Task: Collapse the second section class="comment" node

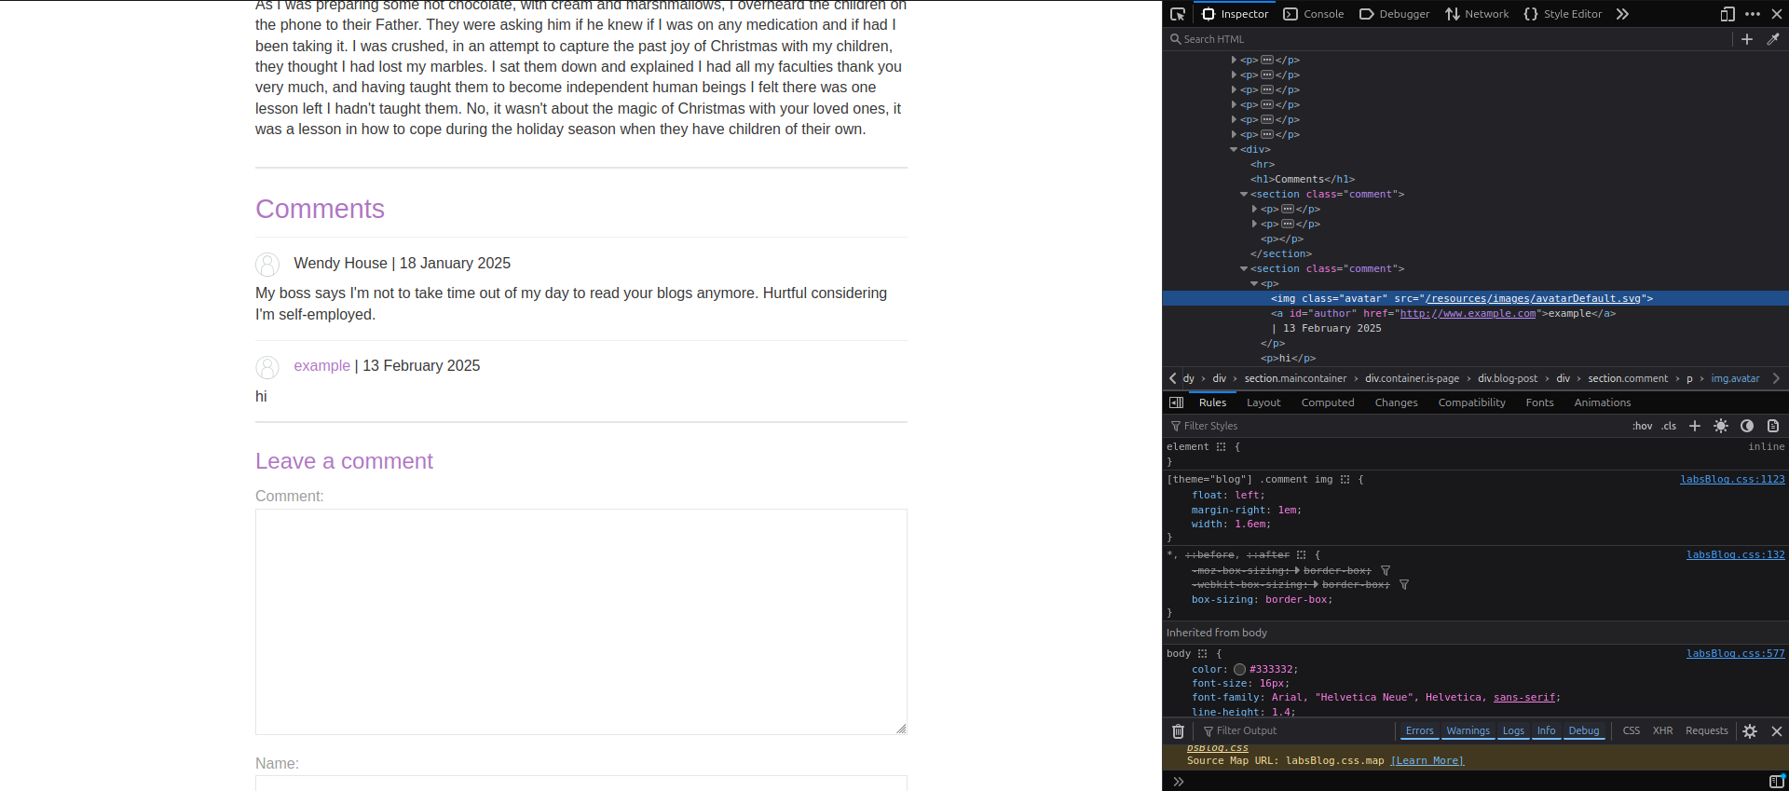Action: click(1244, 269)
